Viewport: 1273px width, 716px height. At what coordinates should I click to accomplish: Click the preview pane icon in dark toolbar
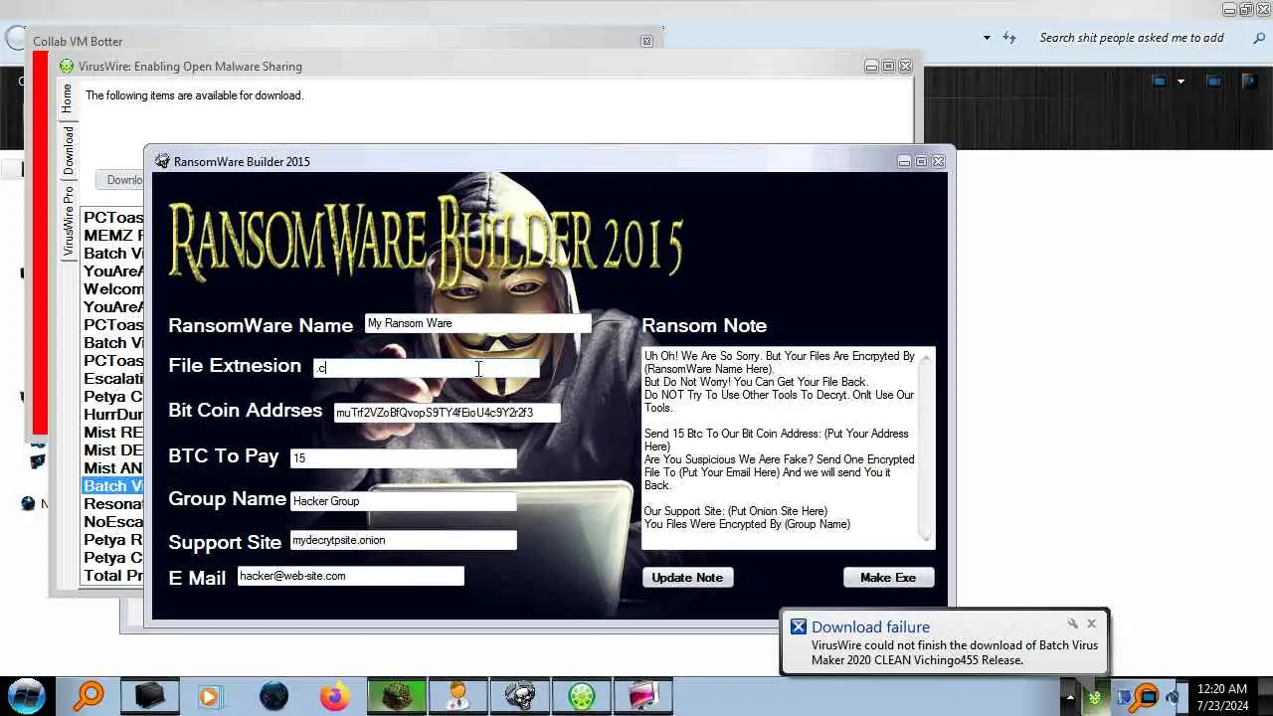pyautogui.click(x=1214, y=82)
